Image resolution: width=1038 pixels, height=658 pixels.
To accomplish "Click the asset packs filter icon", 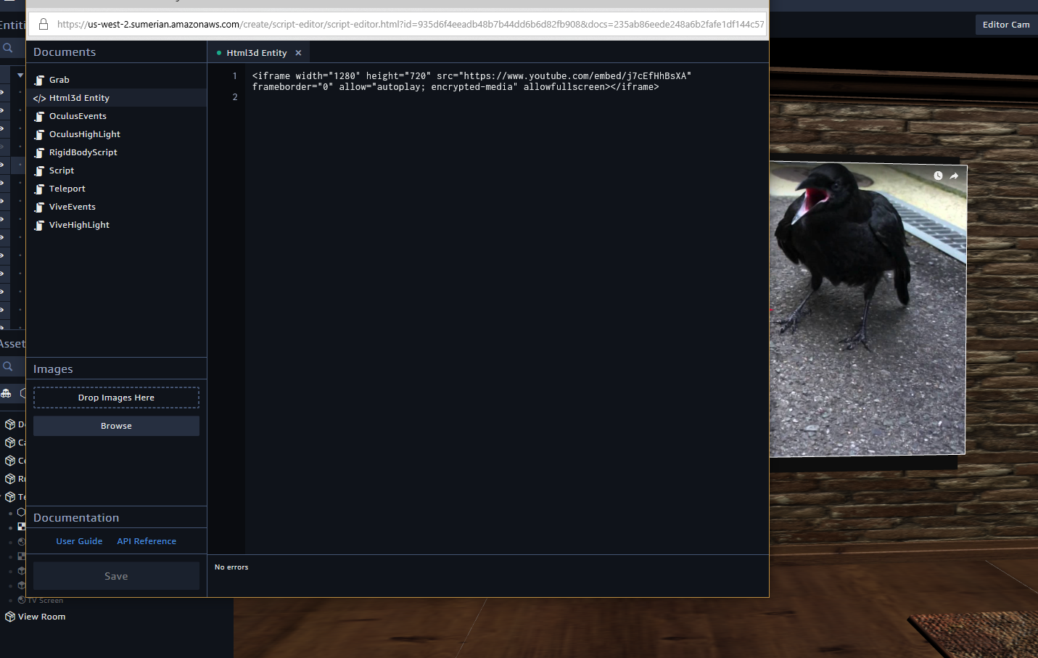I will pyautogui.click(x=6, y=393).
